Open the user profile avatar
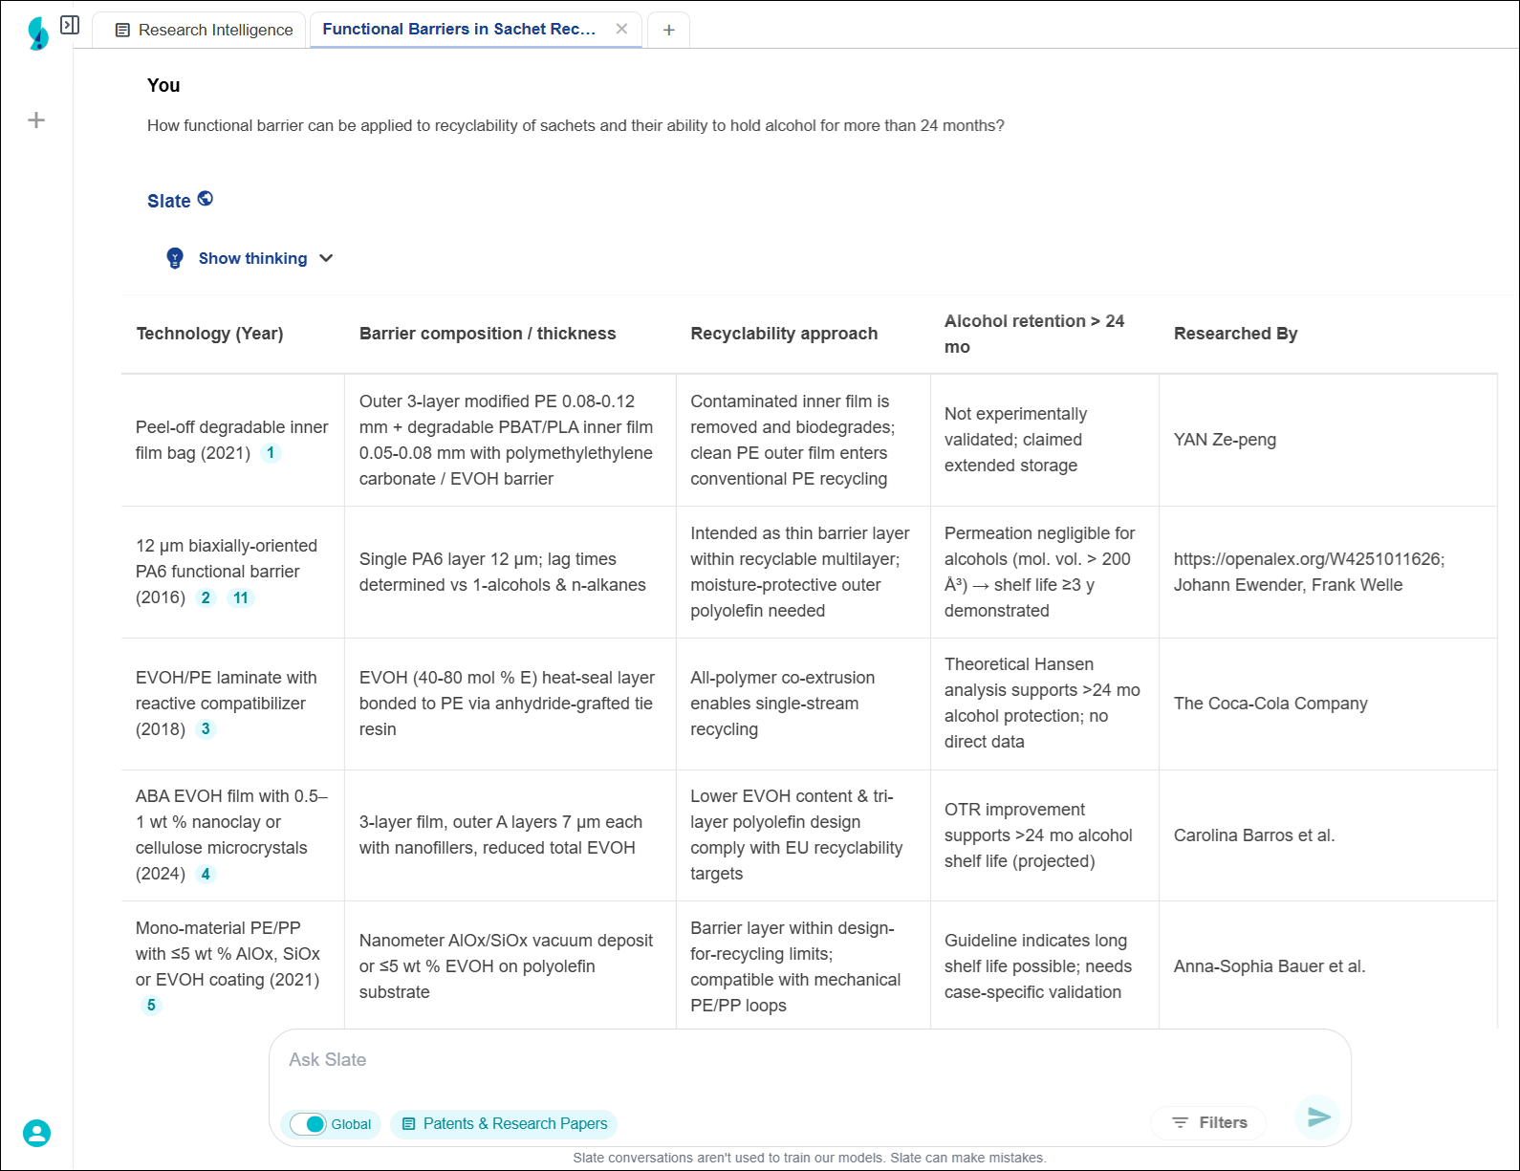Screen dimensions: 1520x1171 point(36,1133)
